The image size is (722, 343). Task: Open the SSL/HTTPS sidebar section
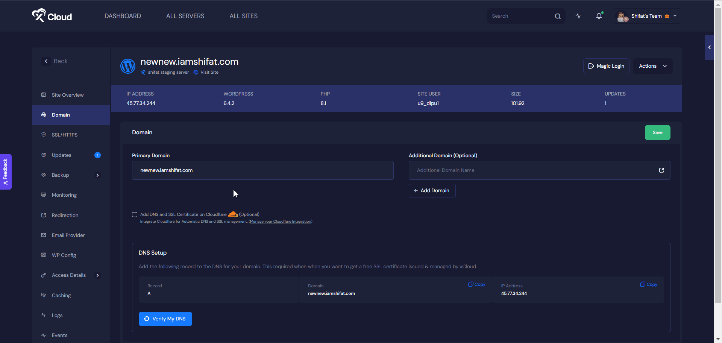65,135
